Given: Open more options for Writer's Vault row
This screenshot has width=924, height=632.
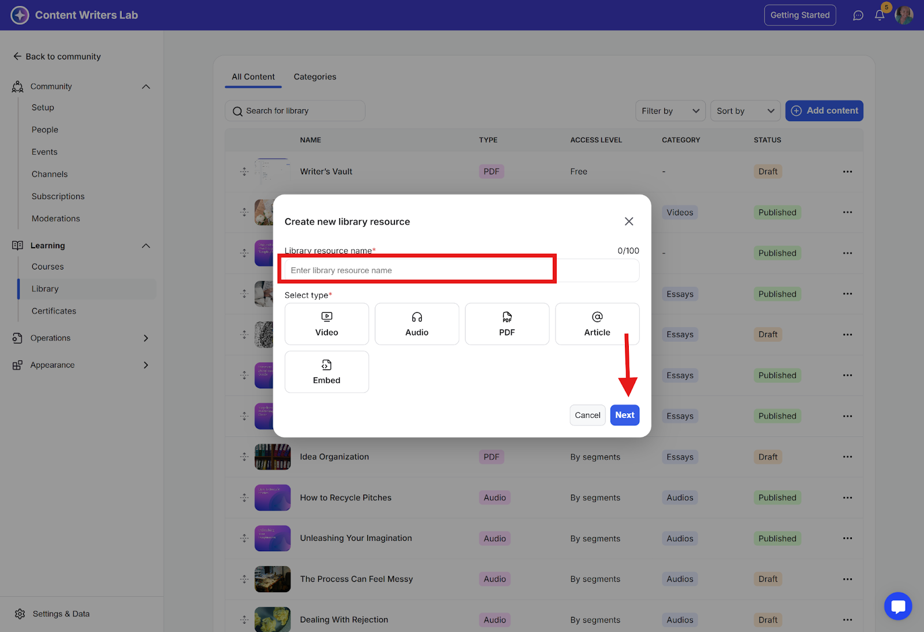Looking at the screenshot, I should [x=847, y=171].
